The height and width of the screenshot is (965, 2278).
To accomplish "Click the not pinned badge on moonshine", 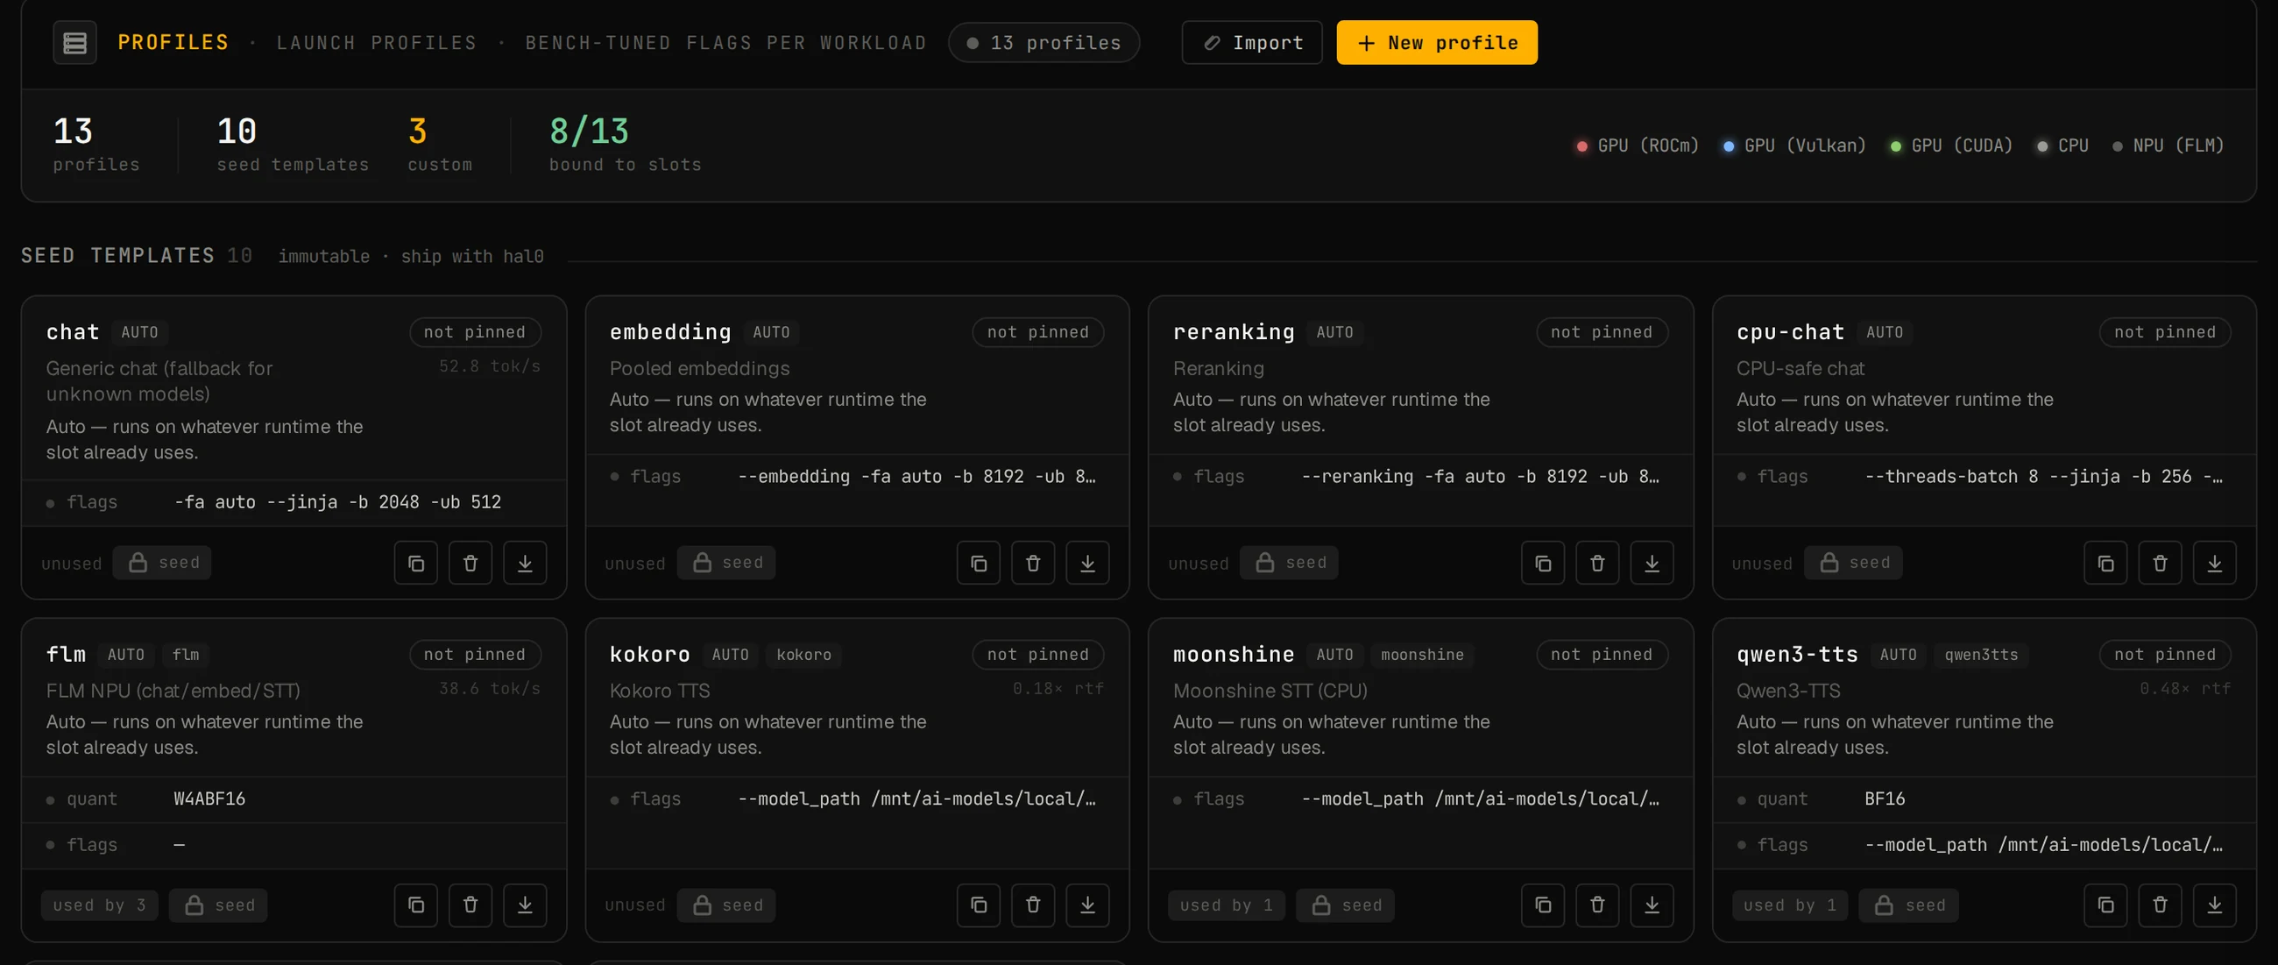I will [x=1602, y=656].
